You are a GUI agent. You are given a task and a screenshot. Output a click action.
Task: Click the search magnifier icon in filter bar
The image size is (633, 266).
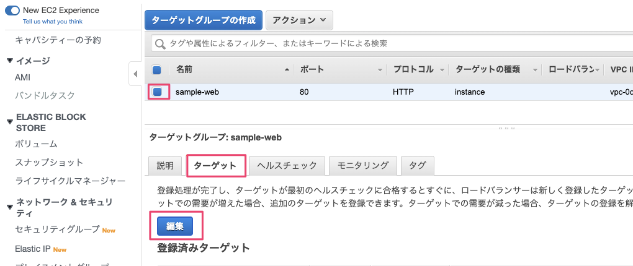(x=159, y=44)
